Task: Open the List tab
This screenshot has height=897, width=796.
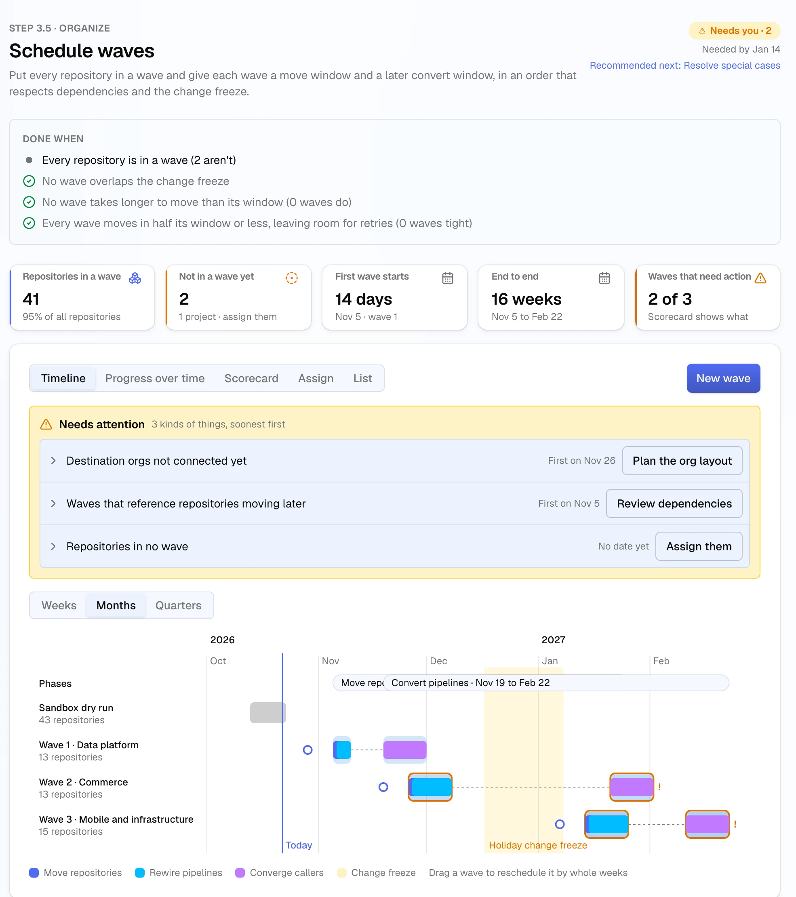Action: (x=363, y=378)
